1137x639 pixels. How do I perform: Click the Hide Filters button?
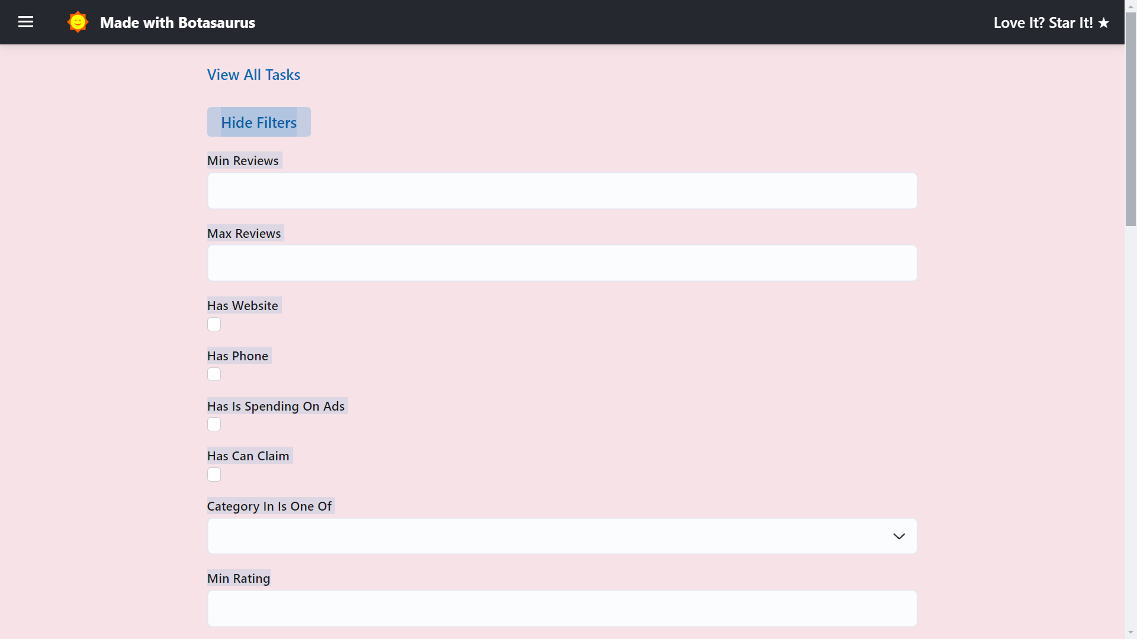[x=259, y=122]
